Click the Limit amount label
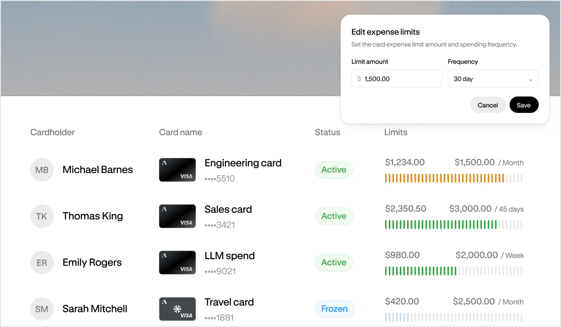 pyautogui.click(x=370, y=61)
